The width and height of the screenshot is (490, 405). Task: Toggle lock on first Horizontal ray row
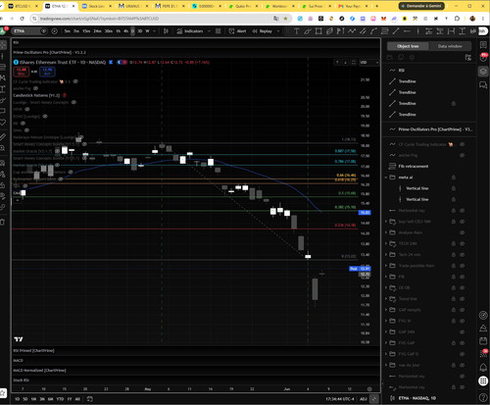(x=454, y=211)
